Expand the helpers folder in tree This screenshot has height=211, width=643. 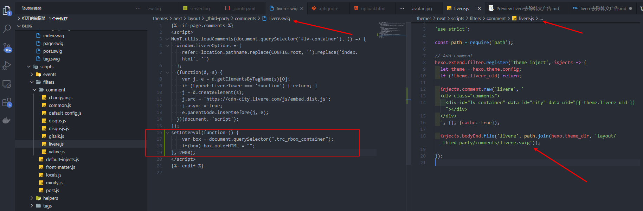[x=32, y=198]
